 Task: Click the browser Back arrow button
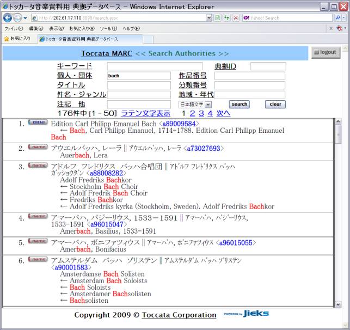(x=8, y=17)
